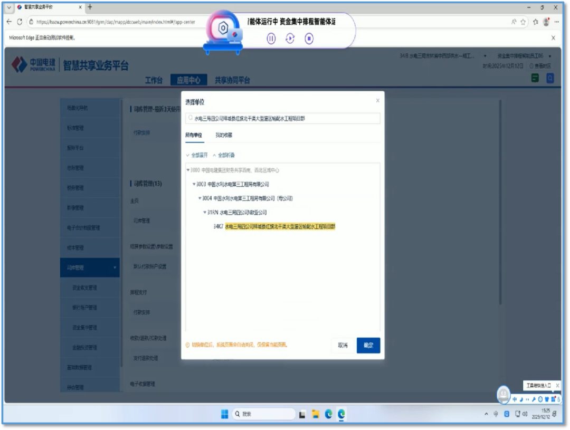The width and height of the screenshot is (570, 430).
Task: Close the 选择单位 dialog with its X
Action: click(378, 100)
